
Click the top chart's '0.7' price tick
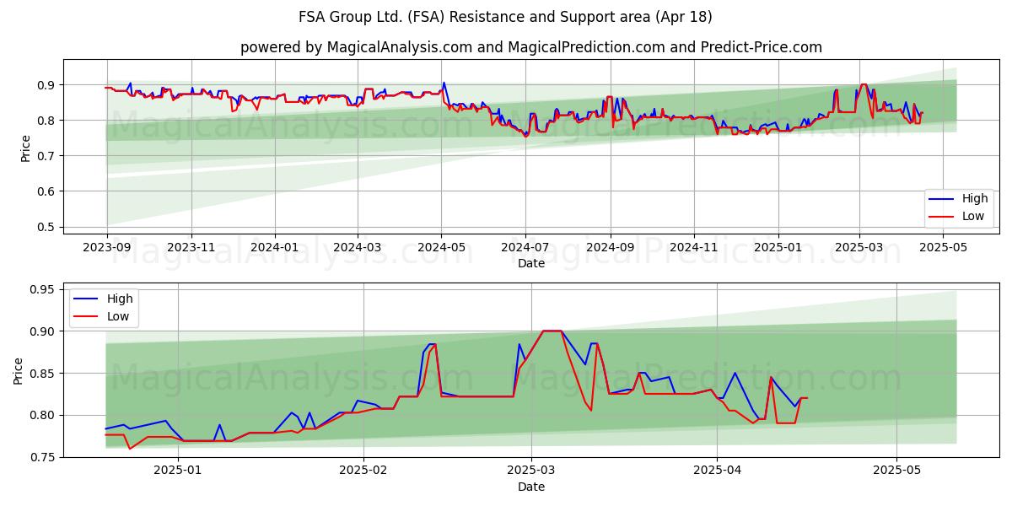pyautogui.click(x=46, y=156)
